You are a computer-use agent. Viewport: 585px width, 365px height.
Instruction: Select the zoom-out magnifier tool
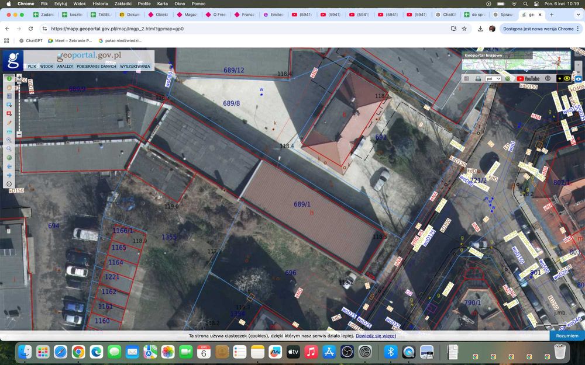click(x=9, y=148)
